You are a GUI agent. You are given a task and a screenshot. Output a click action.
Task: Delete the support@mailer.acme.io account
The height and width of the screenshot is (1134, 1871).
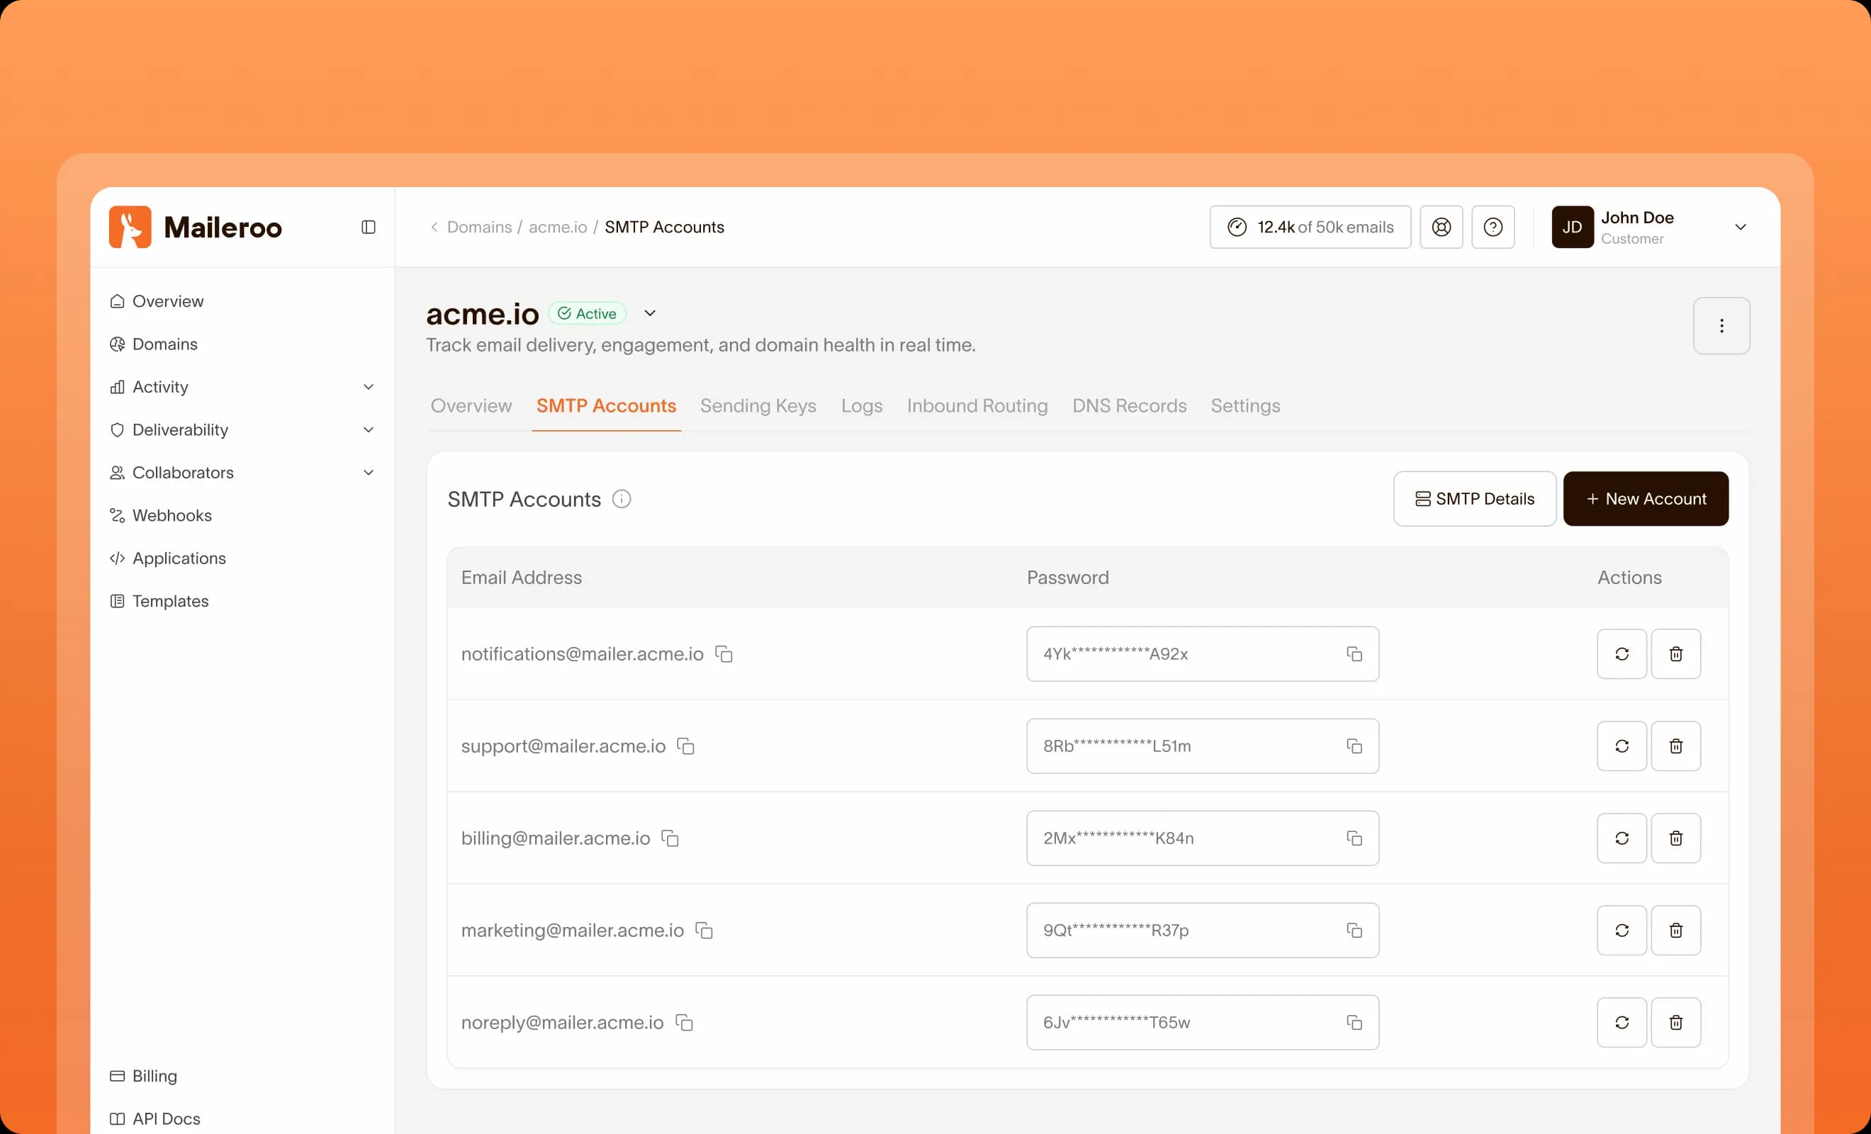[x=1676, y=746]
